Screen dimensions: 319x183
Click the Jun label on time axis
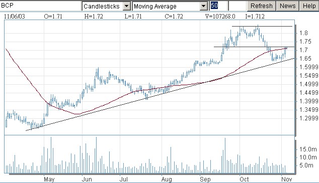point(87,179)
